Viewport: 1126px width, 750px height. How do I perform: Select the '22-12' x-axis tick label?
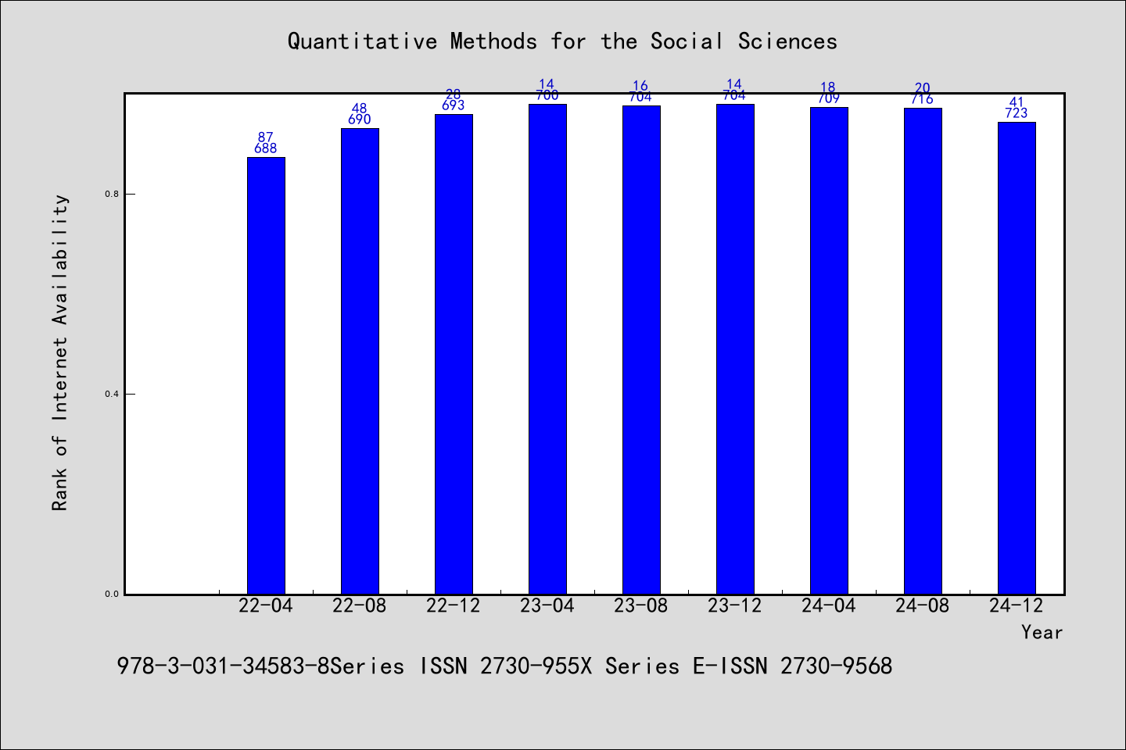coord(454,605)
